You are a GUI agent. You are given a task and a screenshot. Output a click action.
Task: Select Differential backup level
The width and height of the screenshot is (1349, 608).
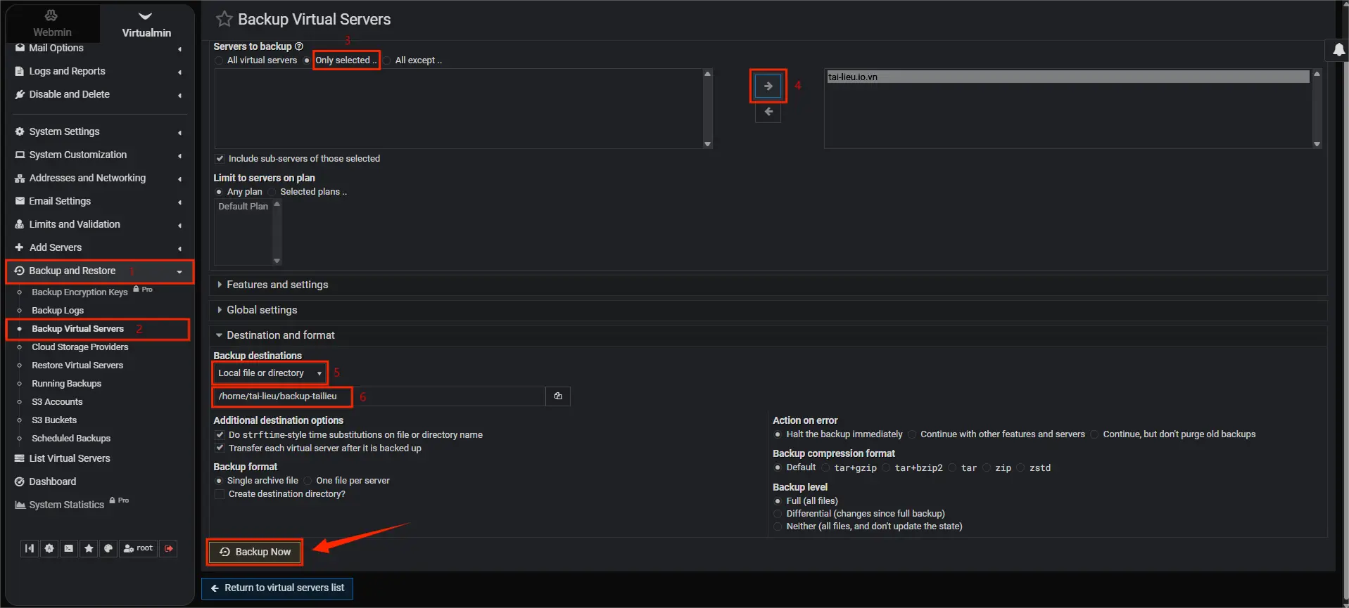tap(778, 514)
